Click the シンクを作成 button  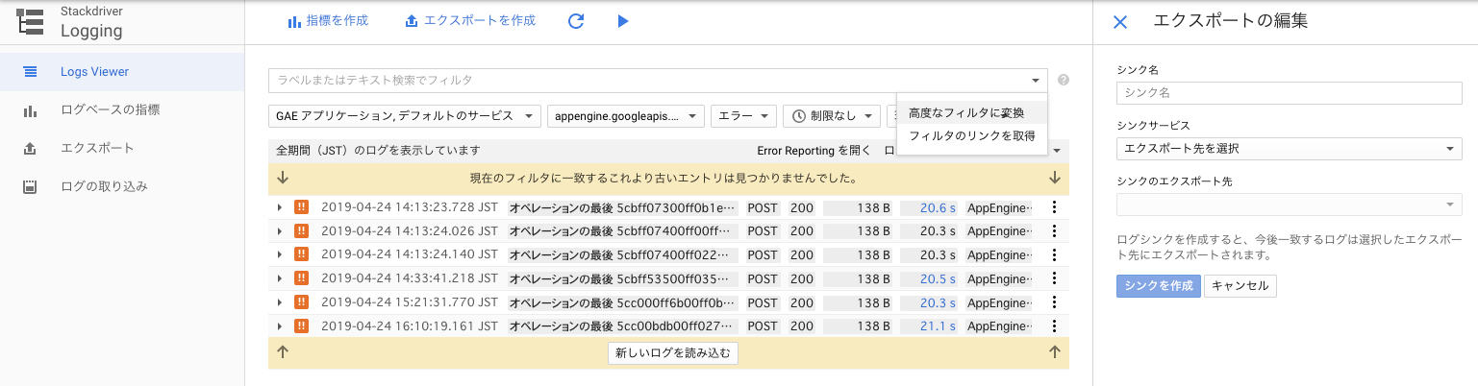pyautogui.click(x=1159, y=286)
